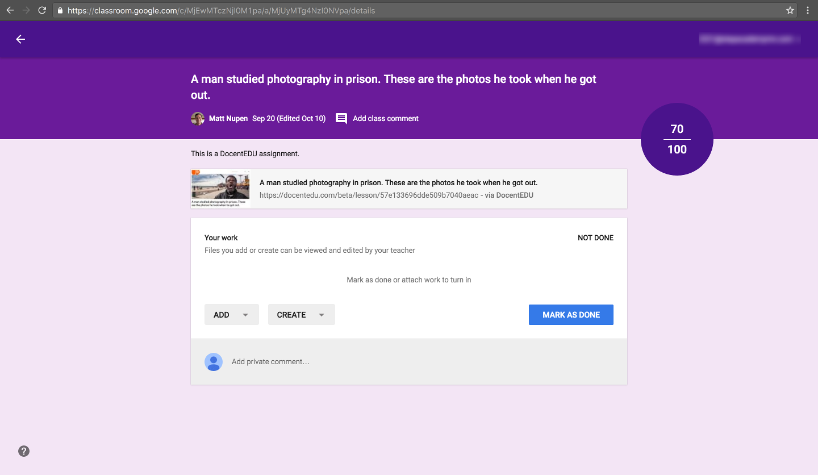Image resolution: width=818 pixels, height=475 pixels.
Task: Click Matt Nupen's profile avatar
Action: point(198,119)
